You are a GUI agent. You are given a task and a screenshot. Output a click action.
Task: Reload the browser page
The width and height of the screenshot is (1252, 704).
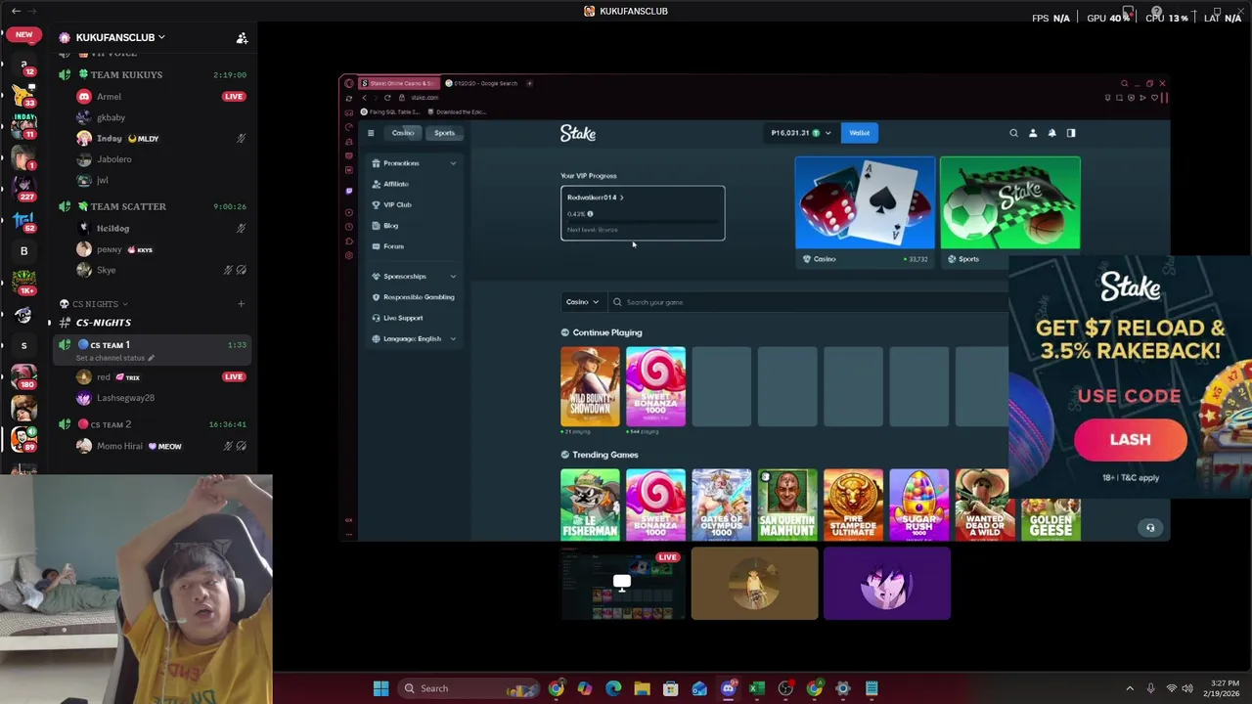(x=387, y=98)
